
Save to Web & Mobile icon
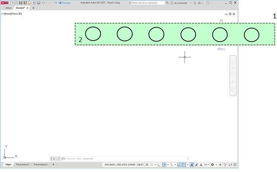click(34, 3)
